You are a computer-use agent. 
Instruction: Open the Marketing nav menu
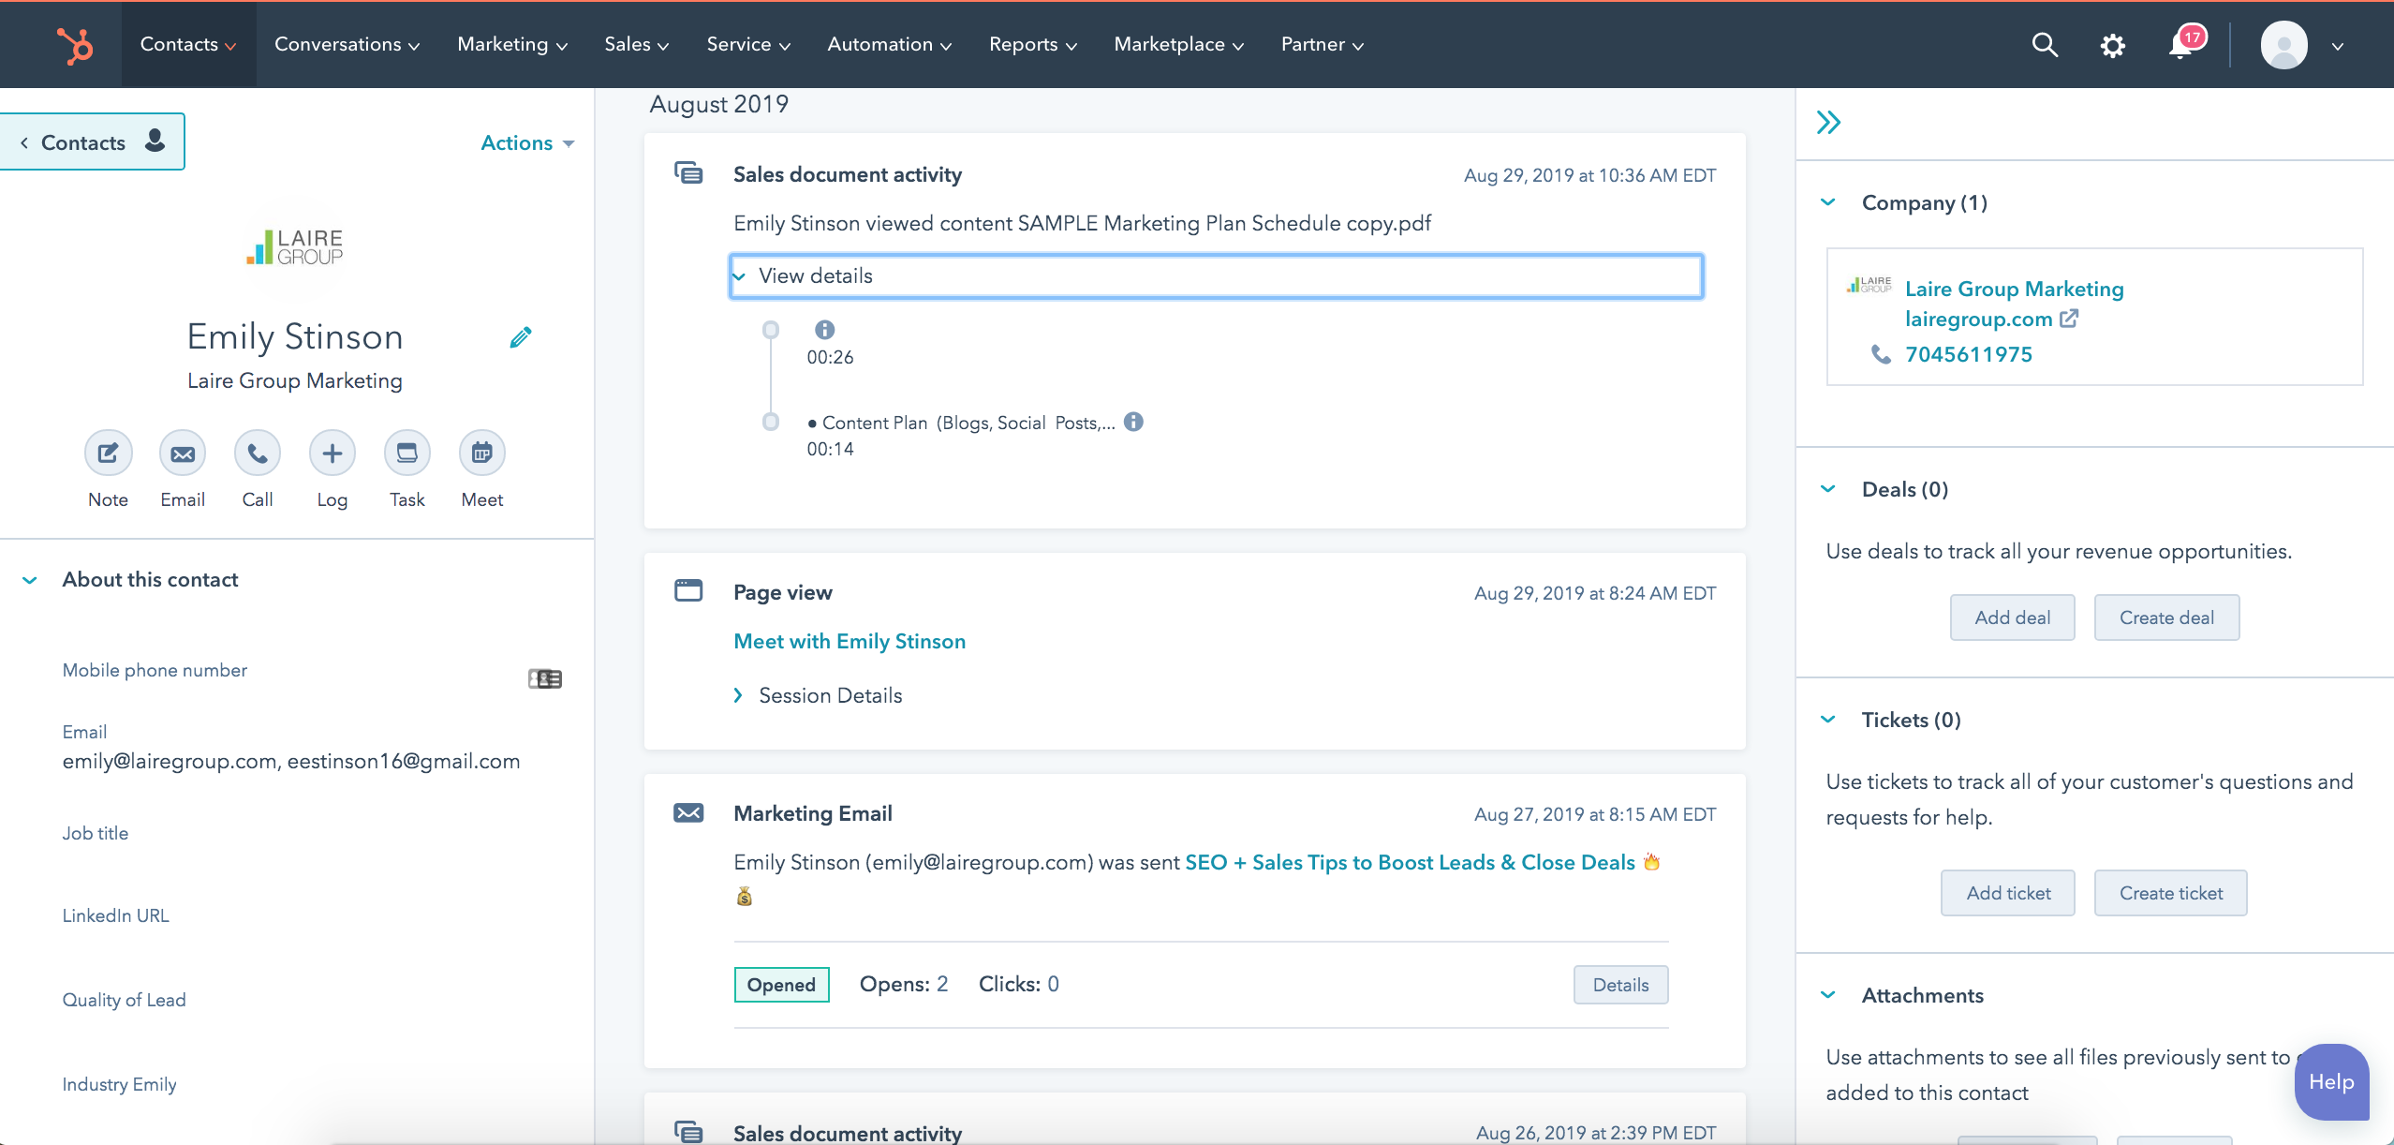pos(512,44)
